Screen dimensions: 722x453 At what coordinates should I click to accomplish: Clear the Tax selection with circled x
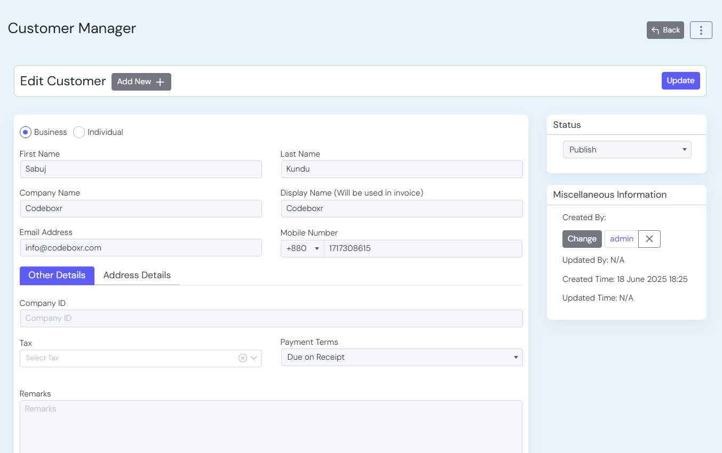click(x=242, y=358)
